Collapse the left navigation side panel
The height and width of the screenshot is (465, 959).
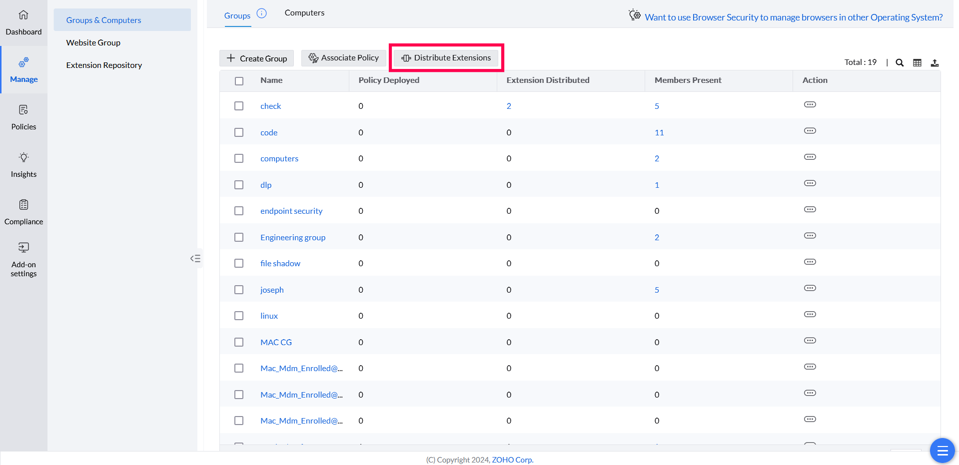point(195,258)
